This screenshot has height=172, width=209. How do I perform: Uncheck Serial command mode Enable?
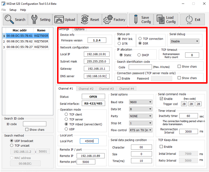[166, 99]
